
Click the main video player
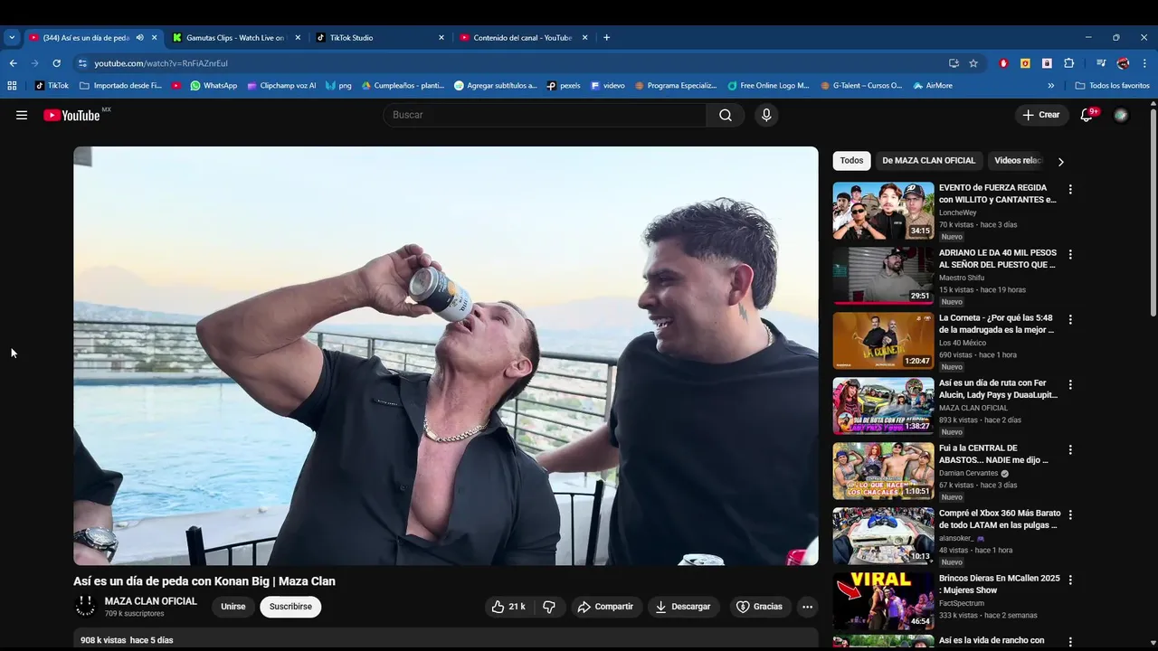446,356
